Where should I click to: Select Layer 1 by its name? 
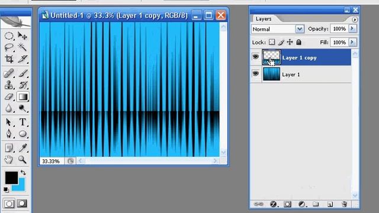(291, 75)
